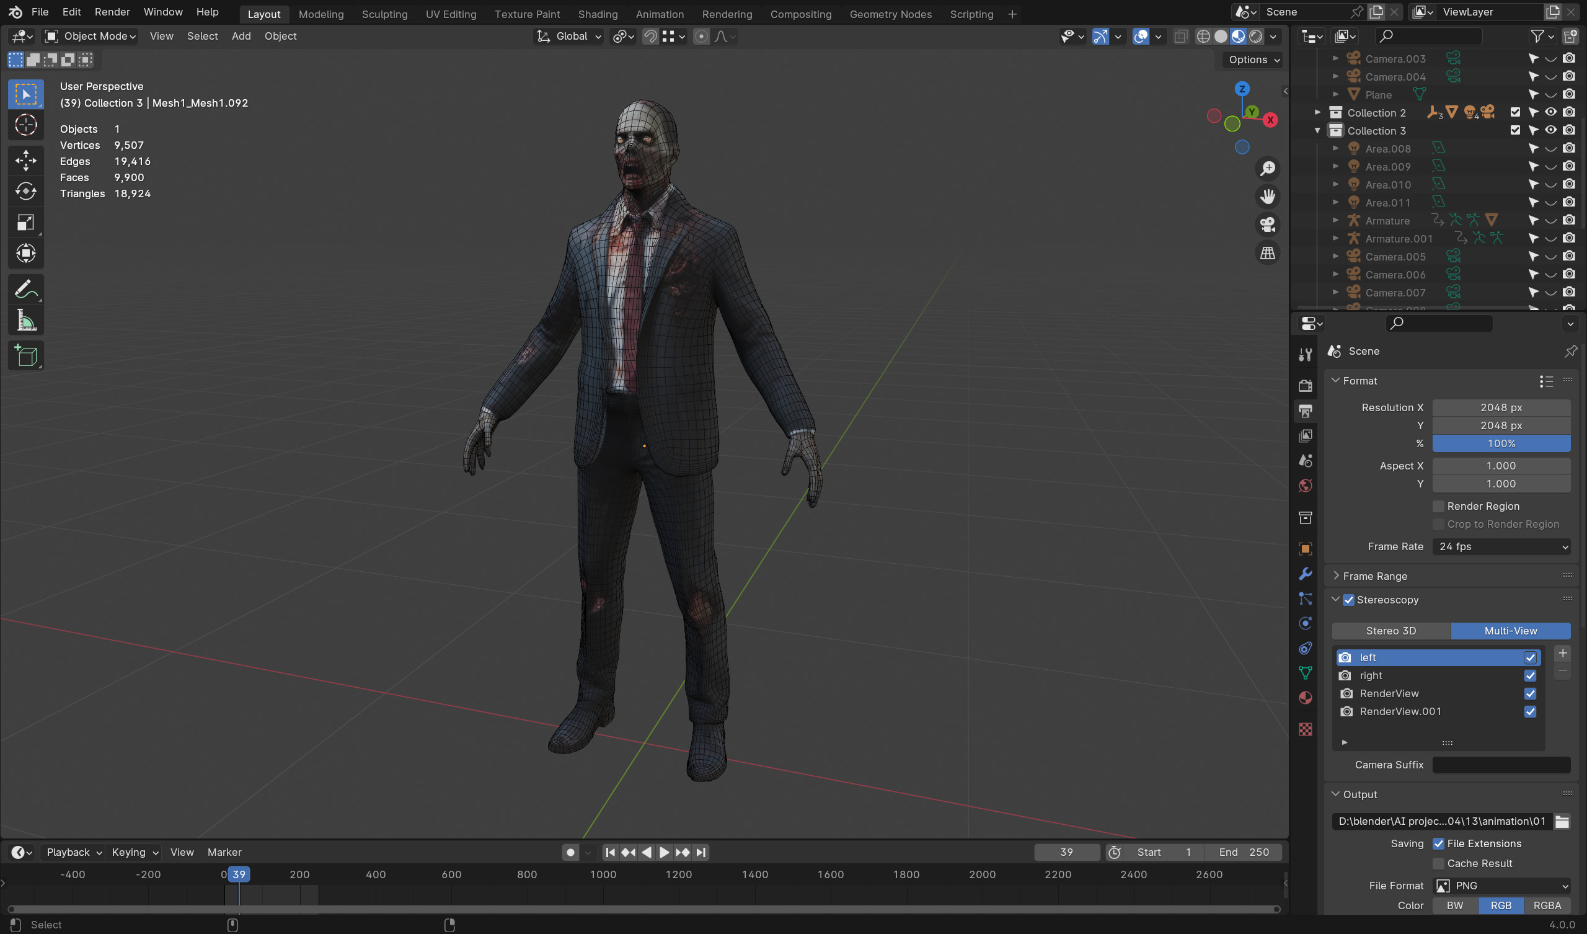Screen dimensions: 1587x934
Task: Click the Camera Suffix input field
Action: tap(1501, 765)
